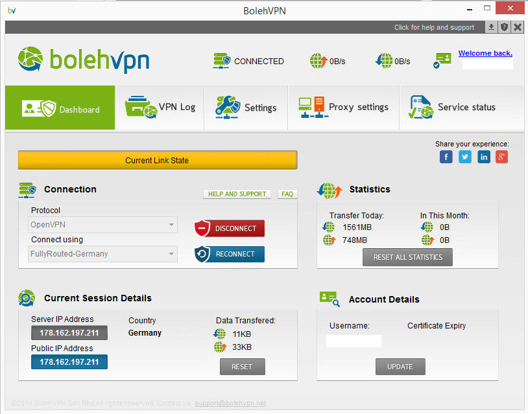
Task: Click the download arrow icon in top bar
Action: pos(491,27)
